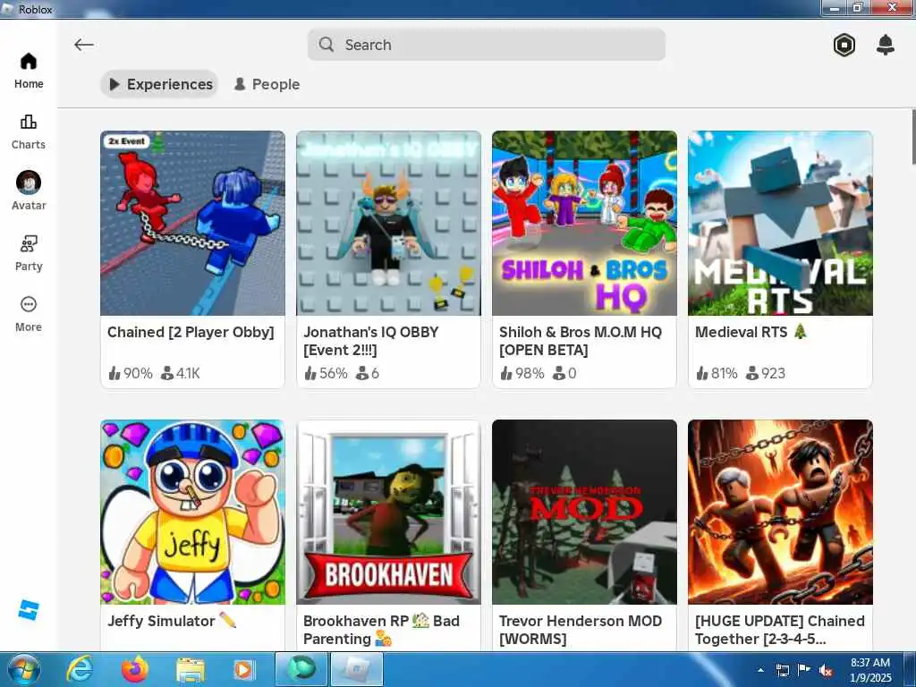Click the network tray icon

pos(782,670)
